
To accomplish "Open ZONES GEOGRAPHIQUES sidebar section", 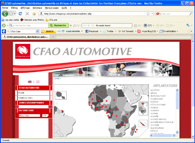I will pos(31,103).
